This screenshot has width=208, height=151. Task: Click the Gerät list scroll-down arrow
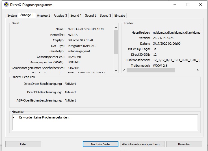116,70
